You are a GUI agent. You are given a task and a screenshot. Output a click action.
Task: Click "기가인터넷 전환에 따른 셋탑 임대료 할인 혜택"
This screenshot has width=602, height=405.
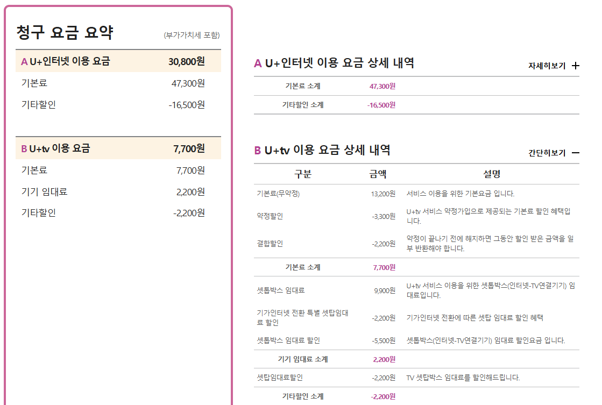(475, 318)
